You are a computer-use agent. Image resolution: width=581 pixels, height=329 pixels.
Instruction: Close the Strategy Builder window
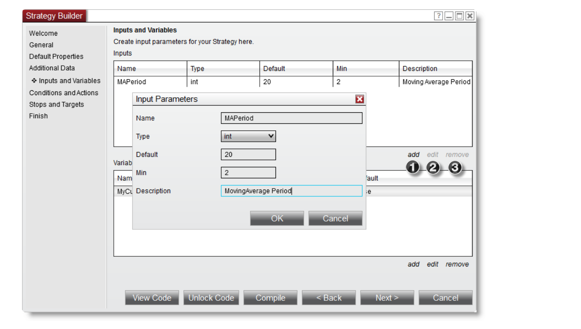(470, 16)
